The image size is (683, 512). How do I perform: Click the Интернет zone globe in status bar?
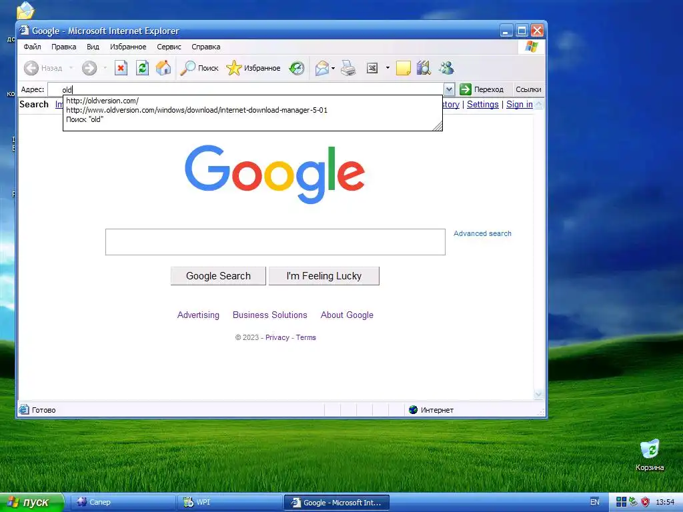413,410
